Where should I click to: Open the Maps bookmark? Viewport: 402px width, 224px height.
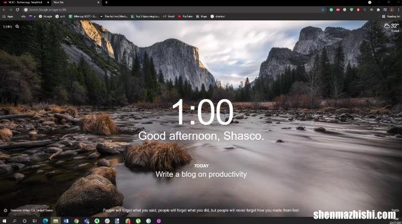point(202,16)
